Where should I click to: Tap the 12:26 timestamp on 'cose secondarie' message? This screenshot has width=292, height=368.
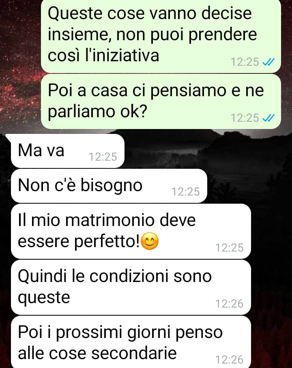(x=230, y=359)
